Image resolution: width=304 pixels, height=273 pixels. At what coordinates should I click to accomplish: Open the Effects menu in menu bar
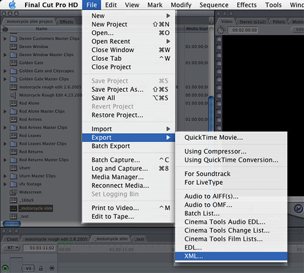point(247,5)
